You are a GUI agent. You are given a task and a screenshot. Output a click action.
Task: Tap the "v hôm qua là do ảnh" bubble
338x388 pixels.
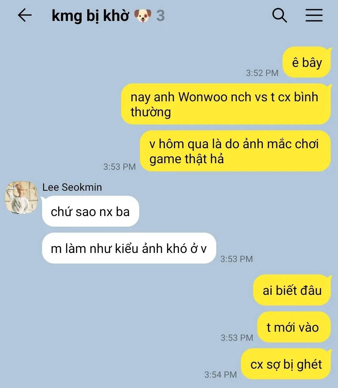pos(235,151)
